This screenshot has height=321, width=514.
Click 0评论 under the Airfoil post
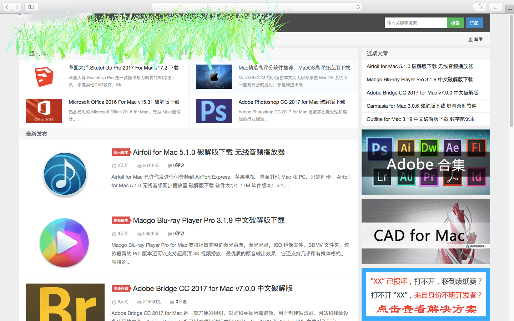(x=179, y=165)
